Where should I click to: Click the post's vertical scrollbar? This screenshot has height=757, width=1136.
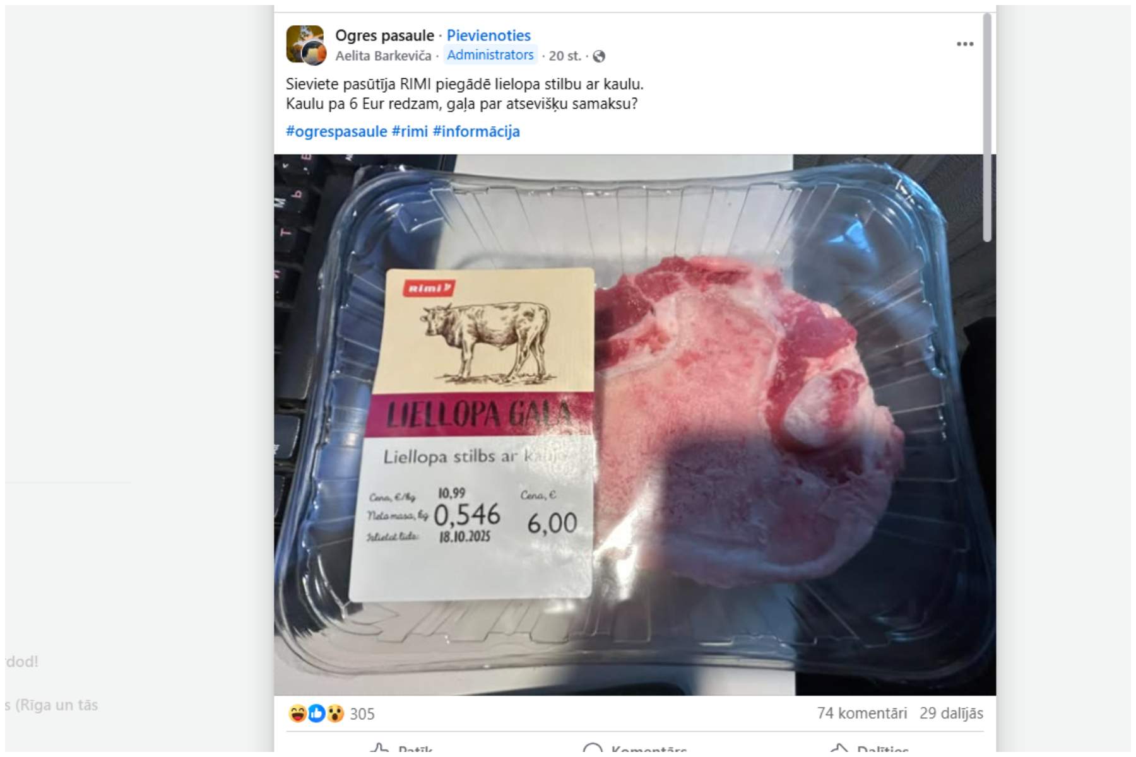[x=987, y=127]
